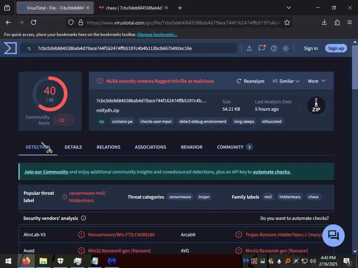358x268 pixels.
Task: Open the VirusTotal notifications chat icon
Action: (262, 48)
